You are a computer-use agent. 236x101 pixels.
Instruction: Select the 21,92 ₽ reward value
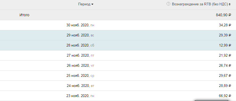click(225, 56)
